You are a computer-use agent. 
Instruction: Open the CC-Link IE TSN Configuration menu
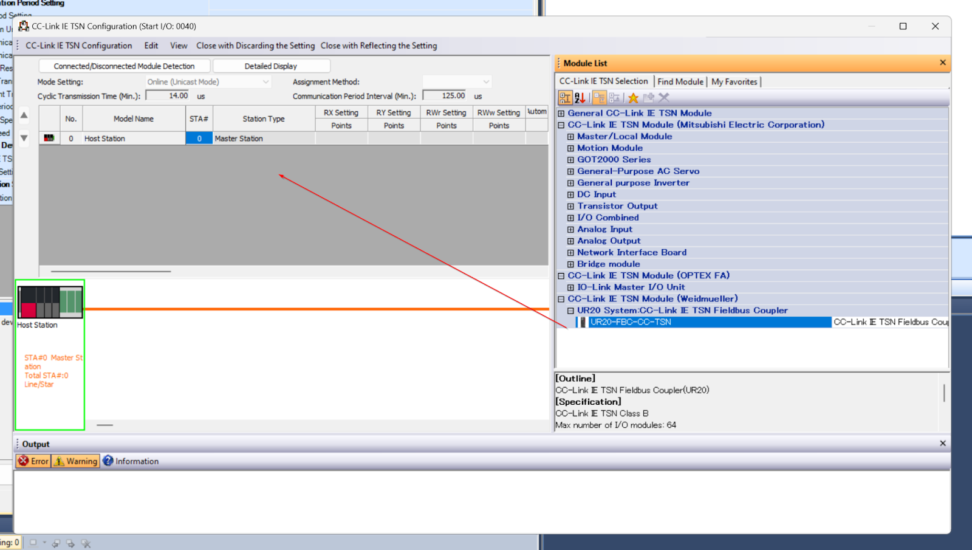coord(78,46)
